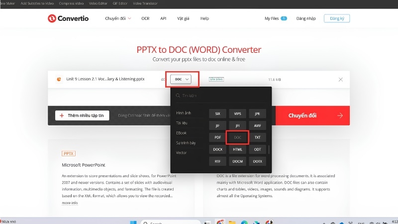Click the file name Unit 9 Lesson 2.1
The width and height of the screenshot is (398, 224).
point(105,79)
